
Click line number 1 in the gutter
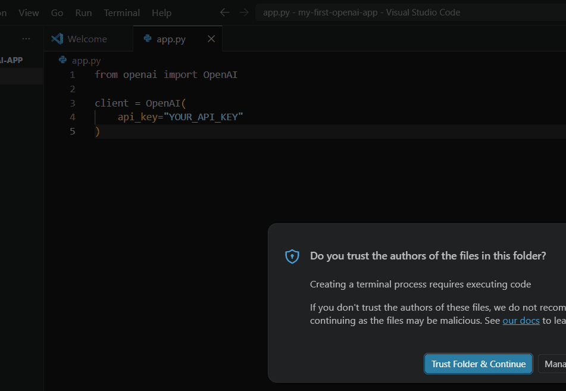[73, 75]
